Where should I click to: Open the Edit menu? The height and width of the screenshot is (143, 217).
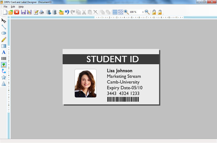13,7
